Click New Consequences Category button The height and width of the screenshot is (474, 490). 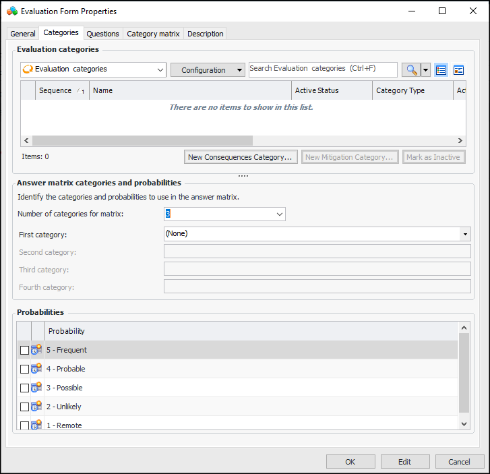(241, 157)
